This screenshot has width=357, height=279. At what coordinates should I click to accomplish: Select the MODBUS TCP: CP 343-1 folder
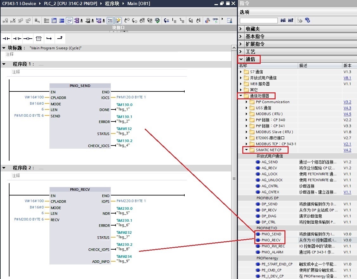[276, 144]
